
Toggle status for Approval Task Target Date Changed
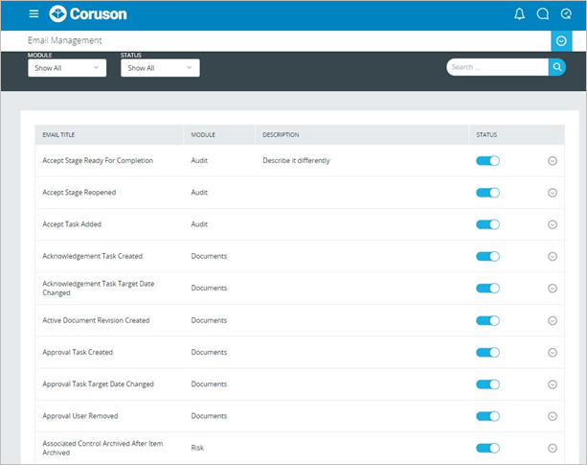[x=487, y=384]
